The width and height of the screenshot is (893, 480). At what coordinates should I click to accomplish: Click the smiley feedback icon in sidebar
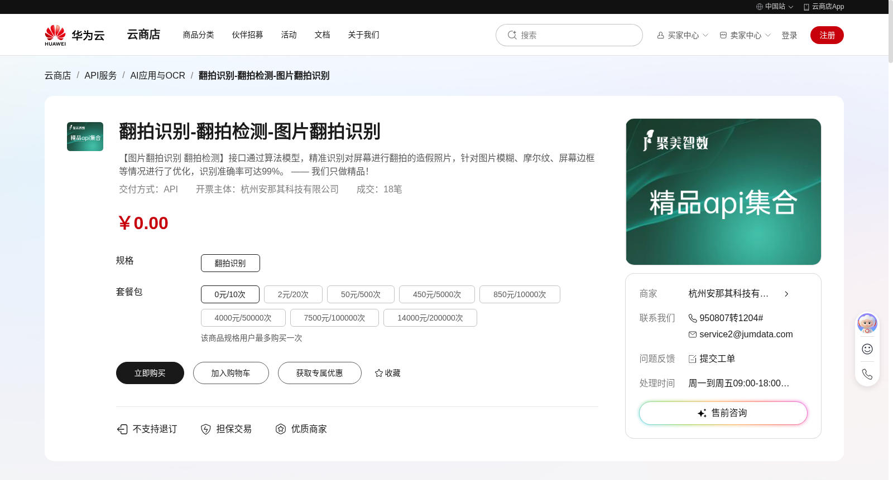pyautogui.click(x=867, y=349)
